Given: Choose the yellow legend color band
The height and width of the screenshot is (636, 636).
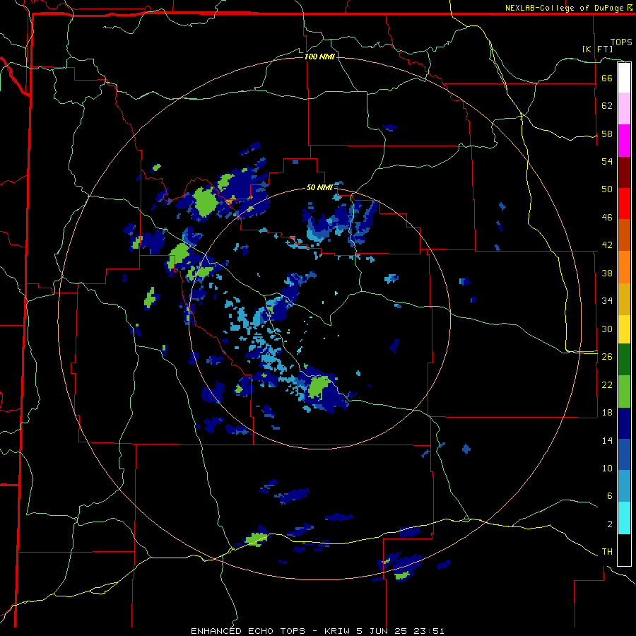Looking at the screenshot, I should (x=624, y=329).
